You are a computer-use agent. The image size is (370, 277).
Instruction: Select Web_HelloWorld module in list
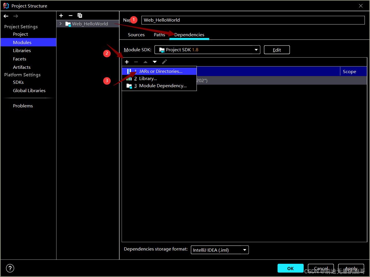pos(88,24)
